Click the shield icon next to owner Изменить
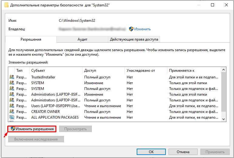Image resolution: width=234 pixels, height=158 pixels. pos(131,29)
